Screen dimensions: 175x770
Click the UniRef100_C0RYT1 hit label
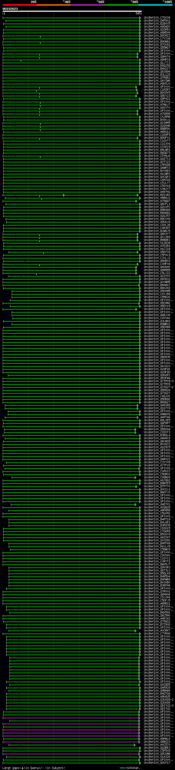157,561
